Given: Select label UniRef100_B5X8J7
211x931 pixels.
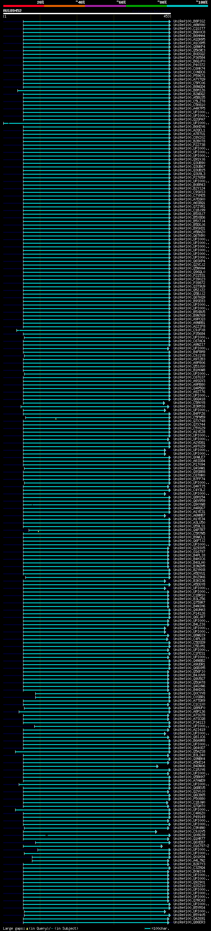Looking at the screenshot, I should tap(189, 214).
